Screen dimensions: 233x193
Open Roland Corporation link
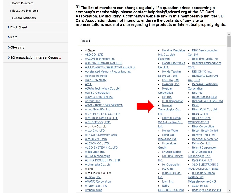click(204, 148)
